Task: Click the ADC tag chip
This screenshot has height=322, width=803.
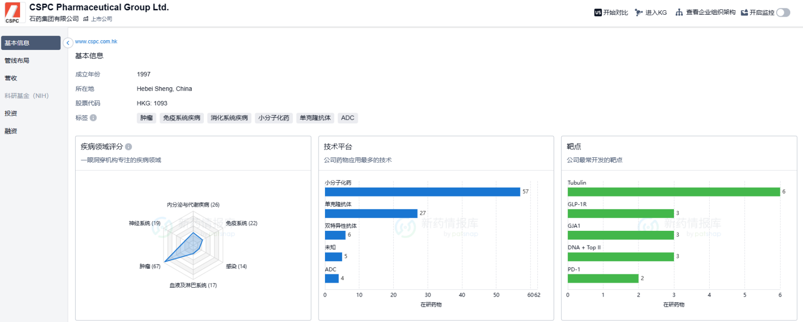Action: pos(348,118)
